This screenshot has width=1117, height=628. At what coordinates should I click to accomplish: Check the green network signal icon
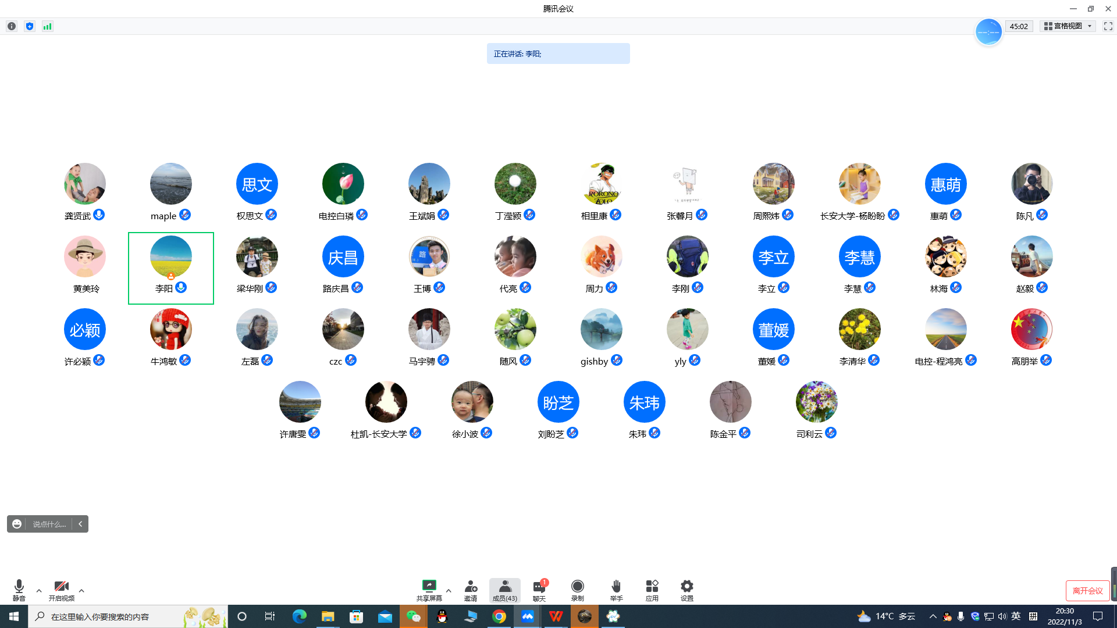(x=48, y=26)
